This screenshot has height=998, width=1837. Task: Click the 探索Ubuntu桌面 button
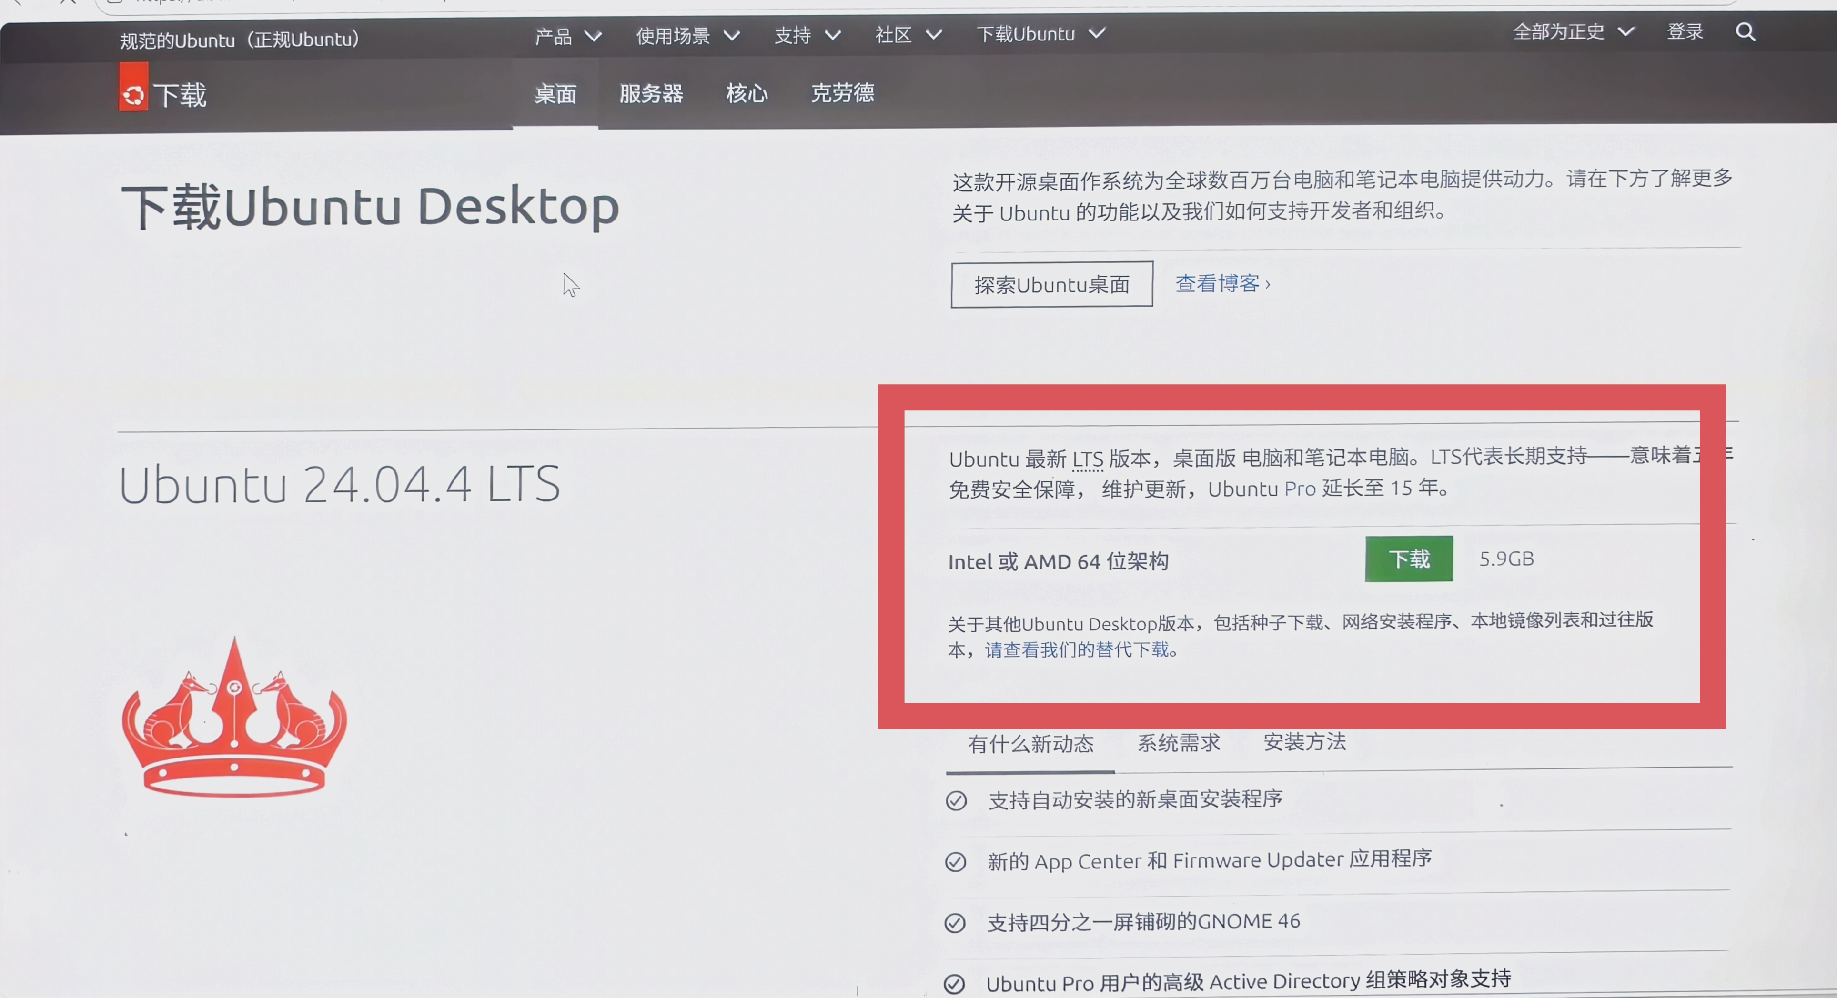[1052, 284]
